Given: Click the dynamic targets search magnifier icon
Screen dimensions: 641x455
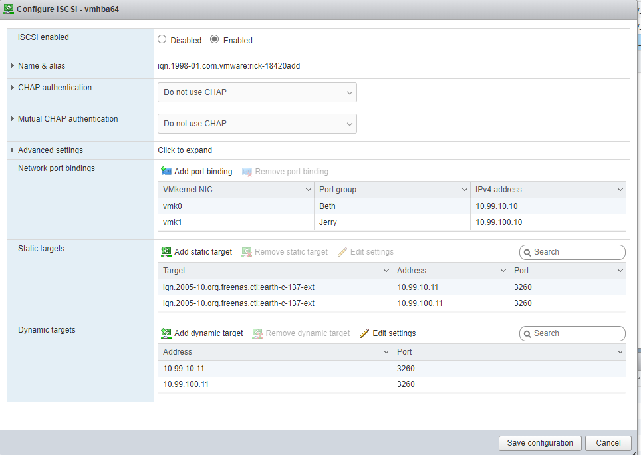Looking at the screenshot, I should (527, 333).
